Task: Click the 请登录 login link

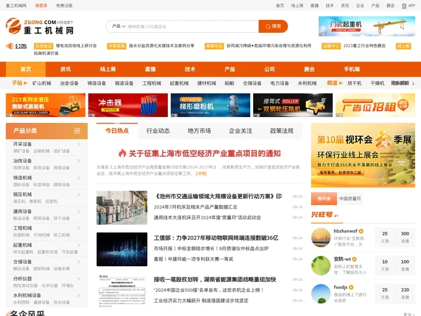Action: 41,6
